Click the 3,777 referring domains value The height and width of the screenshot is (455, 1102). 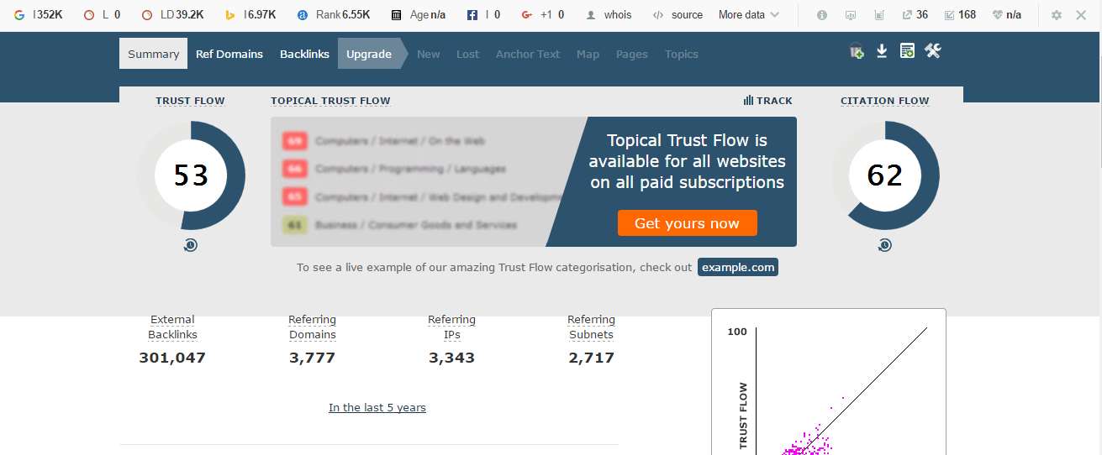312,358
